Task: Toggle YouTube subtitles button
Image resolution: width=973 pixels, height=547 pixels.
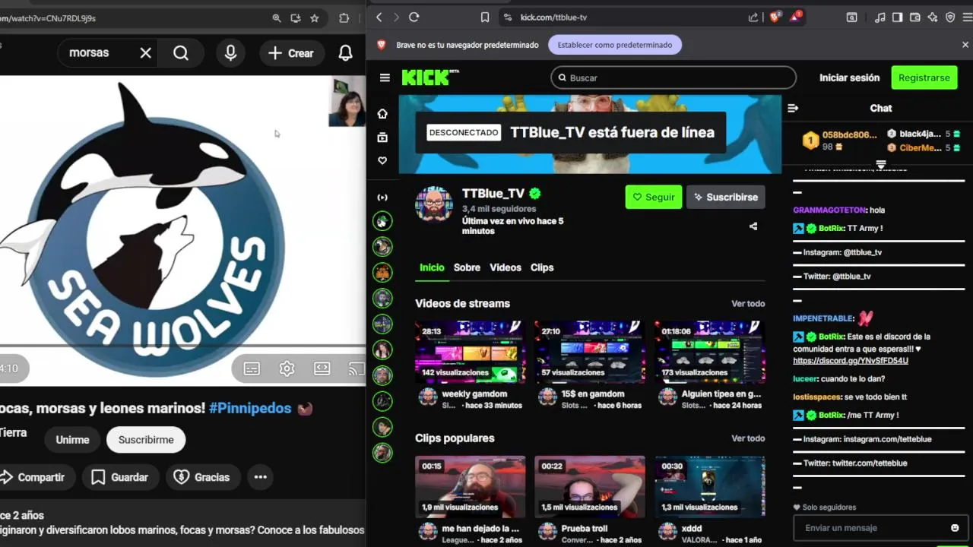Action: click(252, 368)
